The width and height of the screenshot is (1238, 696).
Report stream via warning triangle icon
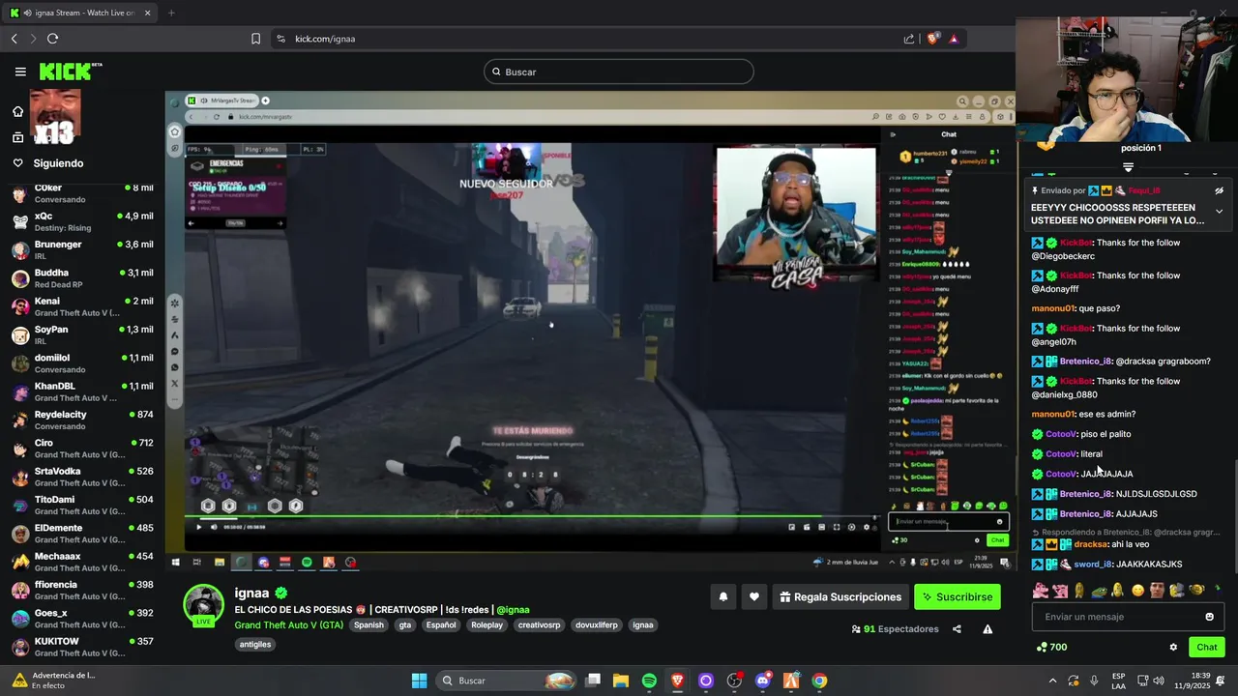click(987, 629)
